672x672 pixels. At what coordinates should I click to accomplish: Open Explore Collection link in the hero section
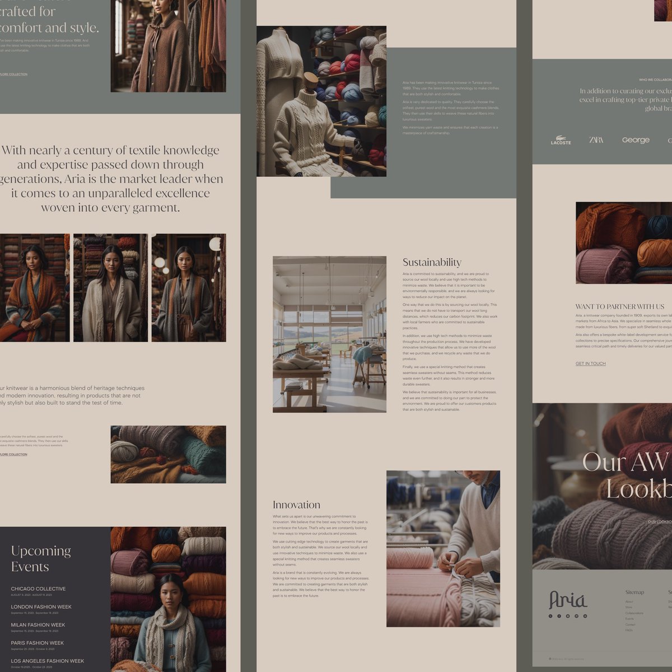click(x=13, y=74)
